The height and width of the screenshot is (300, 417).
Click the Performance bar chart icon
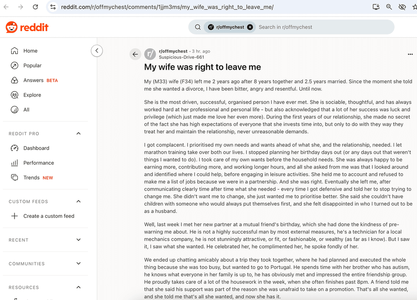coord(14,163)
